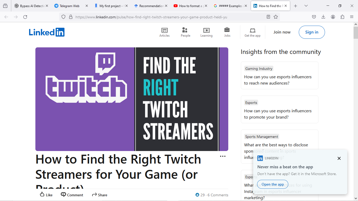Open article options via the ellipsis

(223, 156)
